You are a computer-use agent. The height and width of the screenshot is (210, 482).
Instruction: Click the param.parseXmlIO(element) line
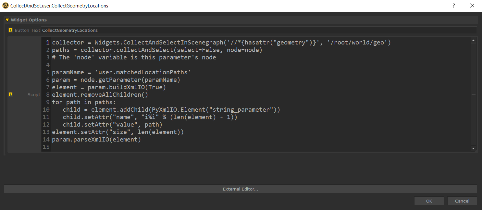[96, 140]
